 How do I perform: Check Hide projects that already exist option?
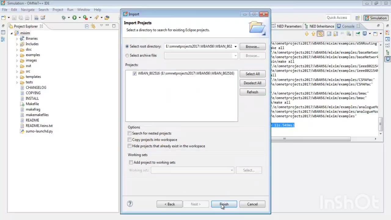130,146
